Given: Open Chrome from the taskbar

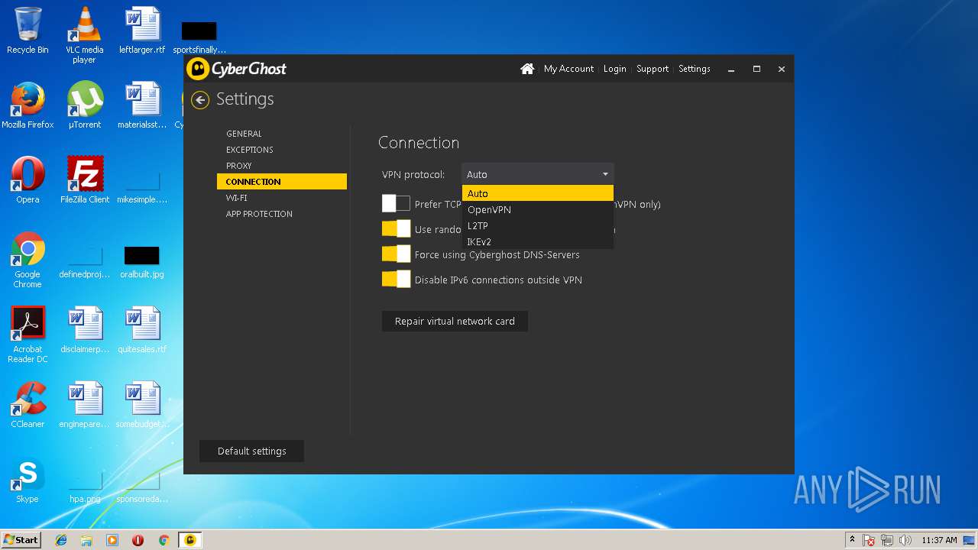Looking at the screenshot, I should pos(164,540).
